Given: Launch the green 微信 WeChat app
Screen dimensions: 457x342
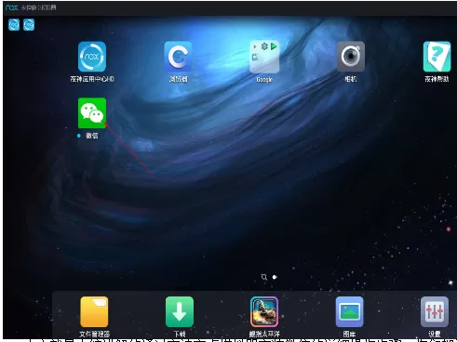Looking at the screenshot, I should 92,113.
